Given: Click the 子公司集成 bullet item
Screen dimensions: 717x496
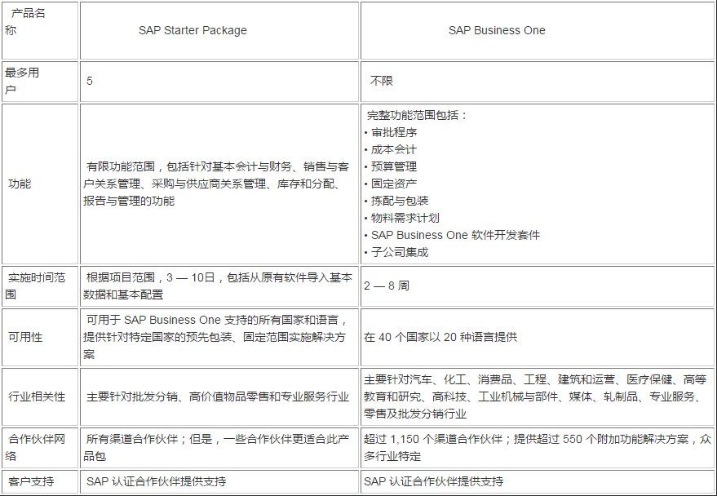Looking at the screenshot, I should pos(396,252).
